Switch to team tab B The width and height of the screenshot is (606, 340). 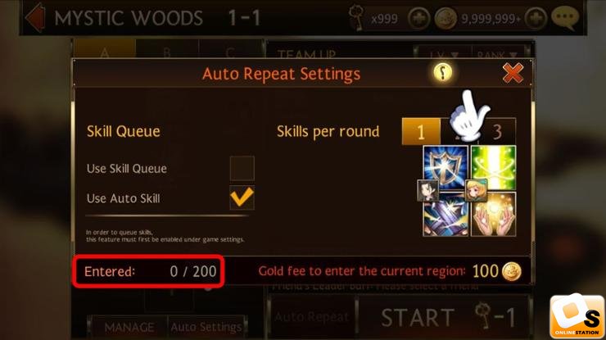(167, 49)
